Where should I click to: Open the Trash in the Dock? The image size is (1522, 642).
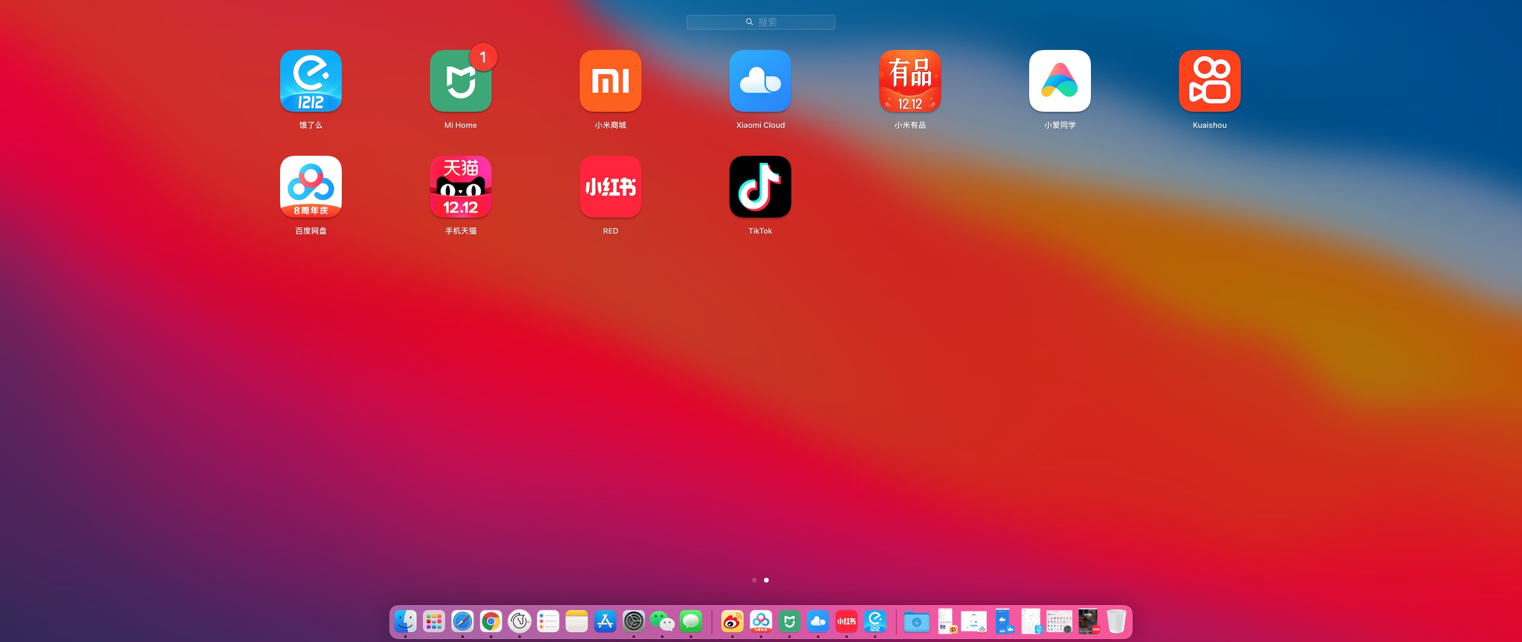coord(1116,622)
